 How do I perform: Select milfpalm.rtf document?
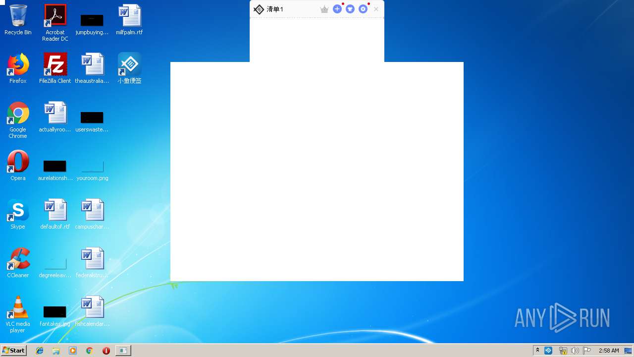point(129,20)
